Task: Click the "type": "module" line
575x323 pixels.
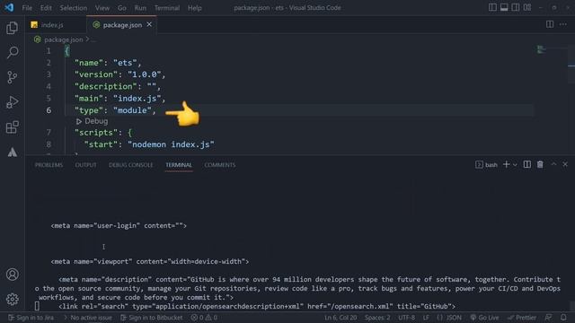Action: [x=115, y=110]
